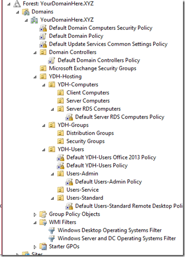Screen dimensions: 185x257
Task: Collapse the Users-Admin organizational unit
Action: pos(52,174)
